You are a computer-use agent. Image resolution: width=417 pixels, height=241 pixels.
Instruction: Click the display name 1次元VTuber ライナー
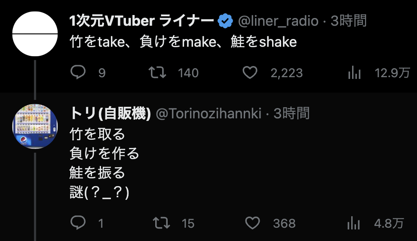click(x=141, y=21)
